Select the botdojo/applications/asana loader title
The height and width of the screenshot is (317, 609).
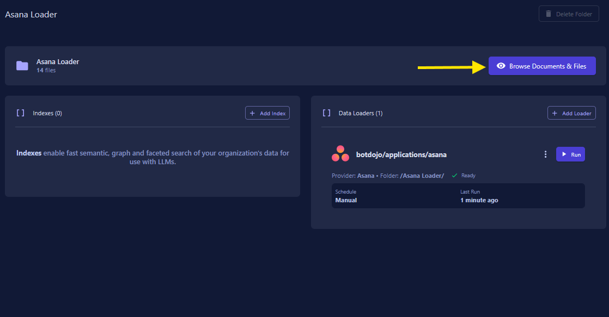point(401,154)
